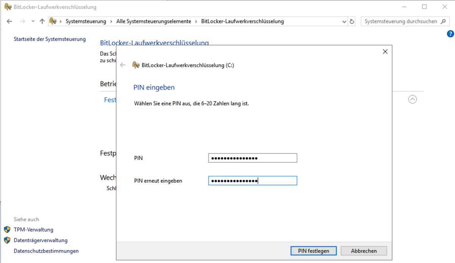Click the PIN eingeben heading

[154, 88]
